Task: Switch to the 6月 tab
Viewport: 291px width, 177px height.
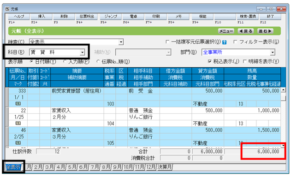Action: (x=83, y=167)
